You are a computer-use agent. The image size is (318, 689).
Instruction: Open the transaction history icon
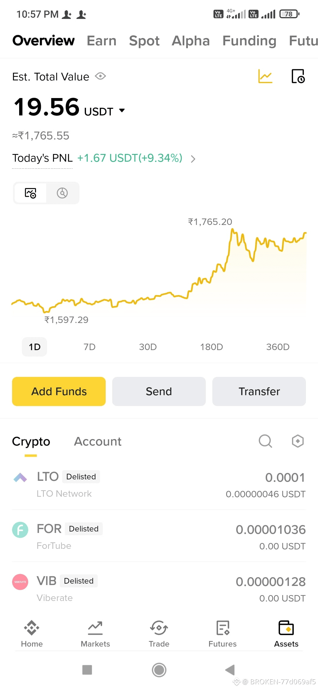tap(298, 76)
